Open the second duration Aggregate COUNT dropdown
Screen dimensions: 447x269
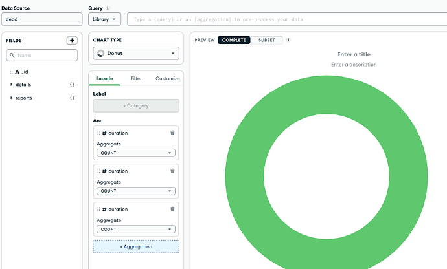coord(136,191)
